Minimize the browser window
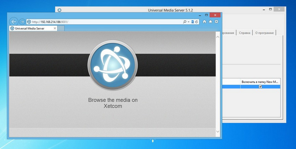The height and width of the screenshot is (149, 296). [200, 15]
